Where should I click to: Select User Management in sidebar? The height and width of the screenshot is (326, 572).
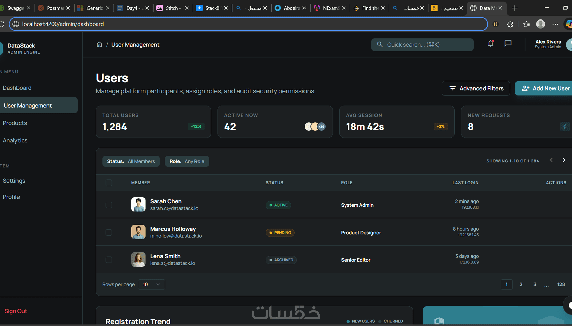click(39, 105)
